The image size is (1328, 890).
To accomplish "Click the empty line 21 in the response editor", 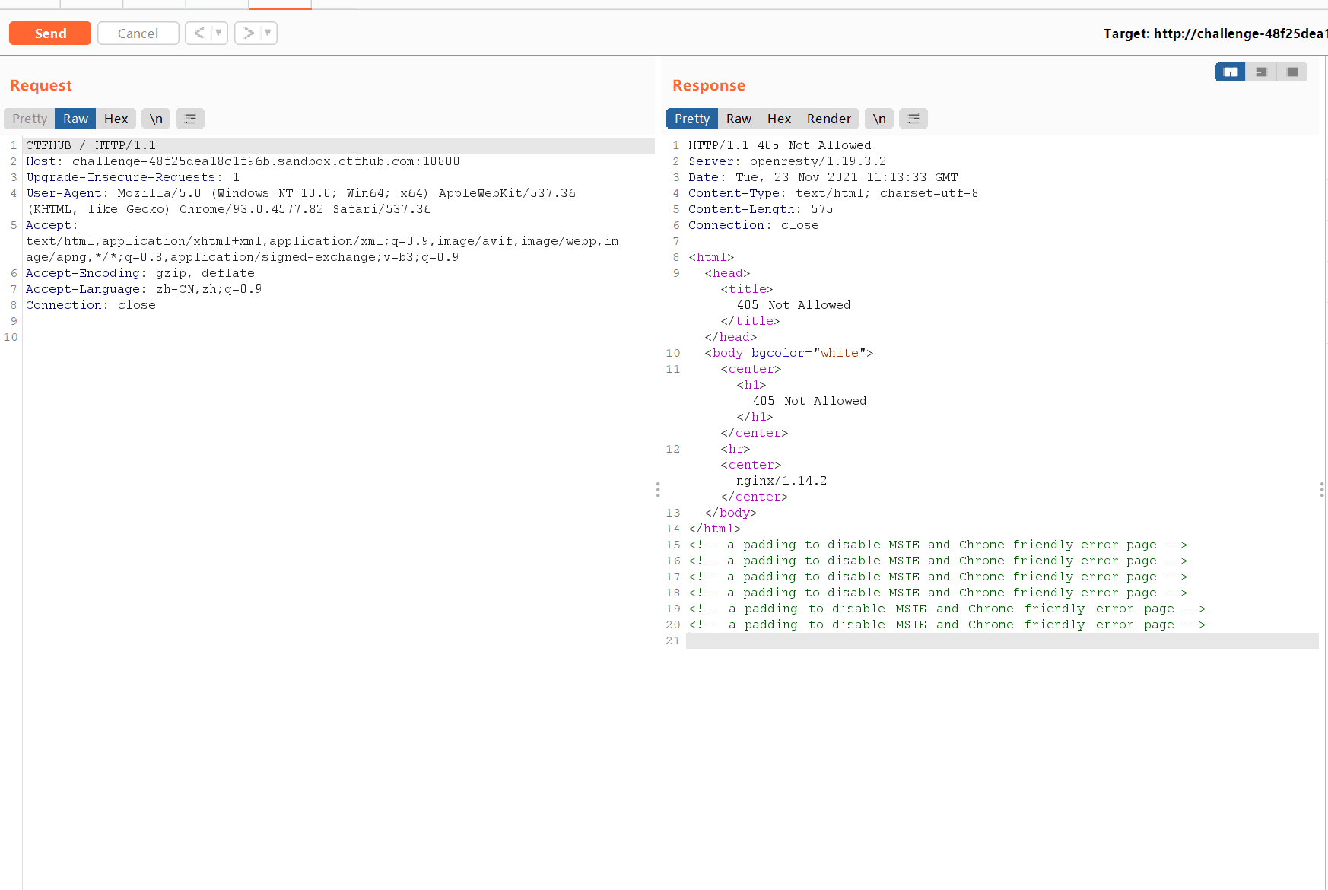I will pyautogui.click(x=1002, y=640).
